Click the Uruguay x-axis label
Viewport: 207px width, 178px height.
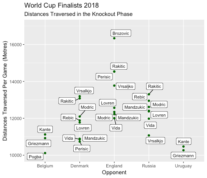click(183, 166)
